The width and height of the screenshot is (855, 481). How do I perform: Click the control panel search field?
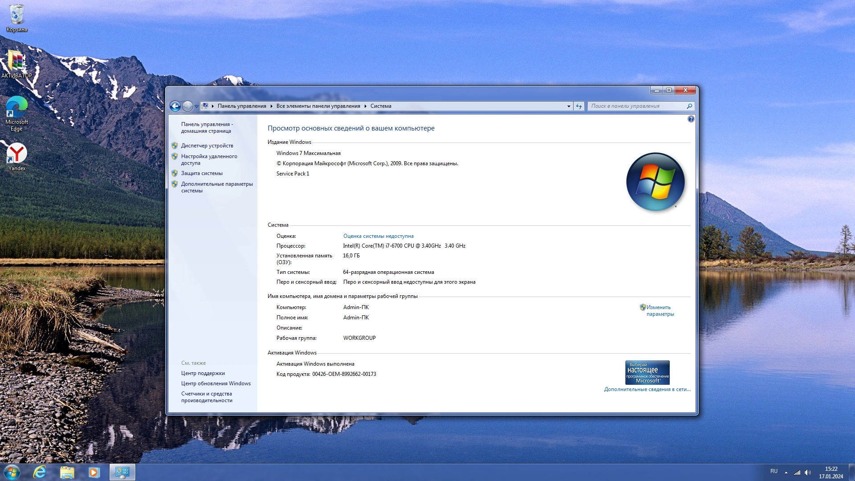[637, 106]
